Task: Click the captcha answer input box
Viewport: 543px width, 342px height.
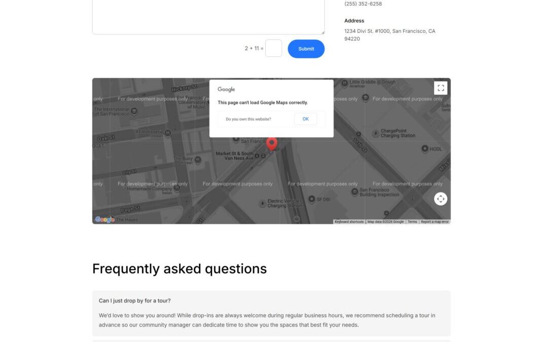Action: coord(273,48)
